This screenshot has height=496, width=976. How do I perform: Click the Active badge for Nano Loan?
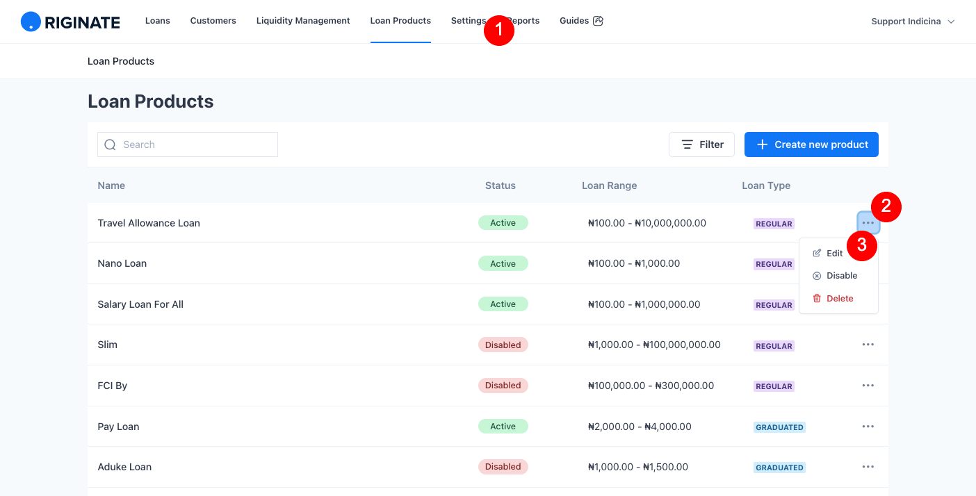coord(503,263)
